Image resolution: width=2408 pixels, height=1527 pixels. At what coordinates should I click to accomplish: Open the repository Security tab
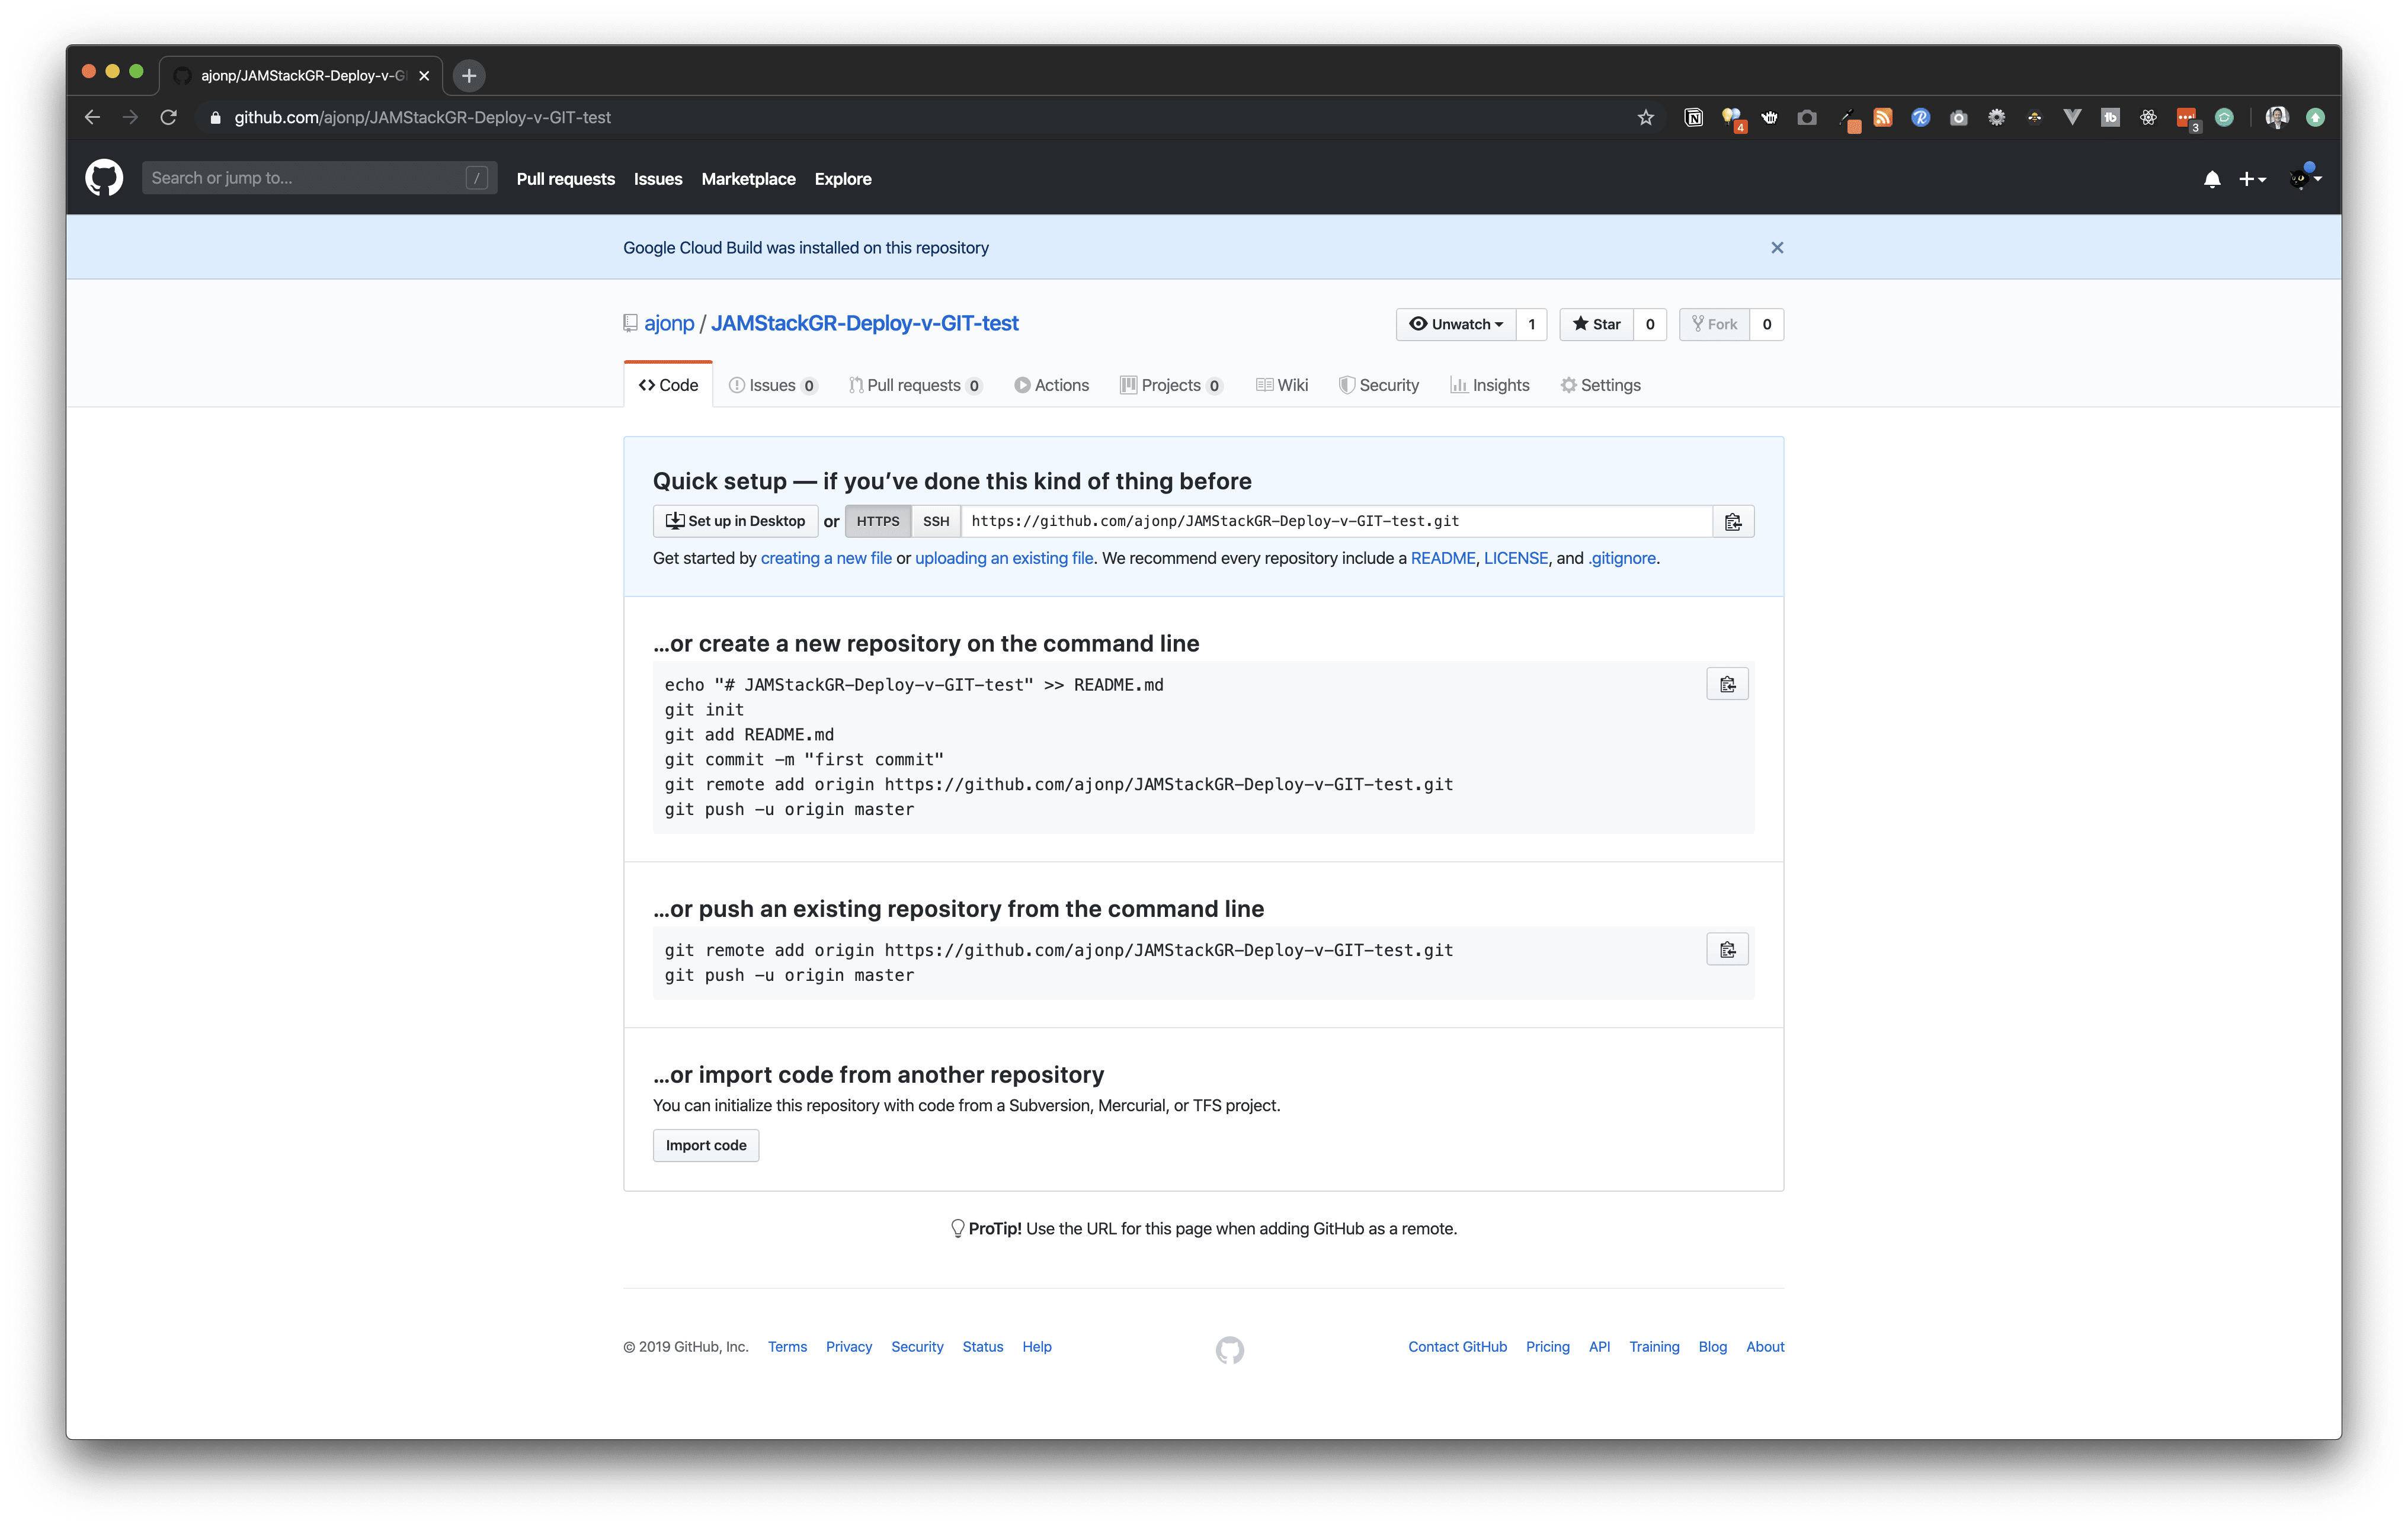coord(1379,386)
